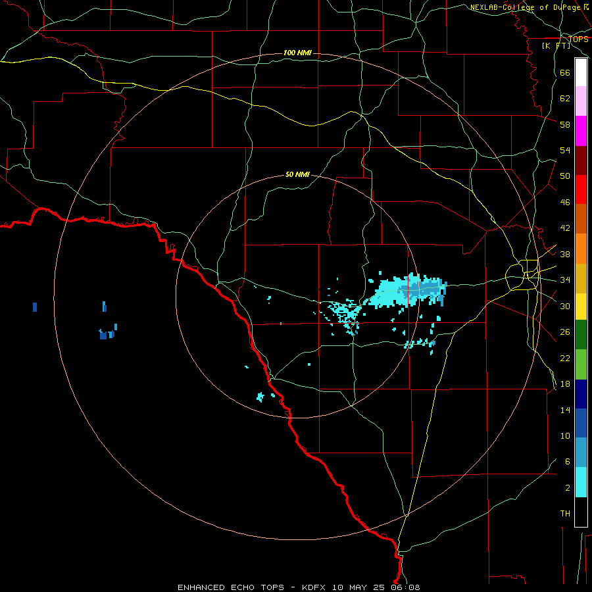Viewport: 592px width, 592px height.
Task: Click the legend value "50"
Action: 565,176
